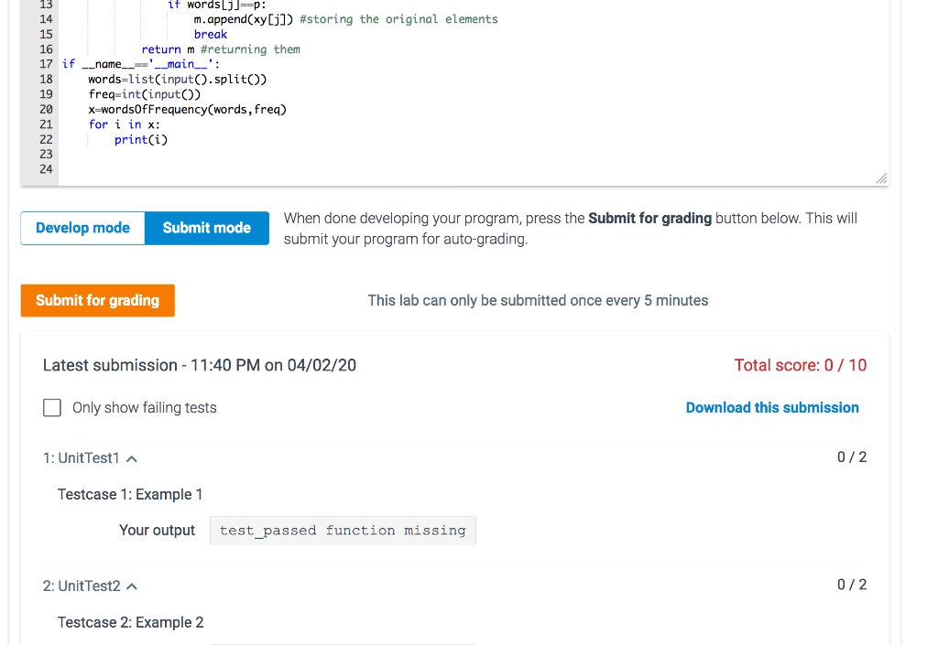The height and width of the screenshot is (645, 938).
Task: Click the 'test_passed function missing' output box
Action: pos(343,531)
